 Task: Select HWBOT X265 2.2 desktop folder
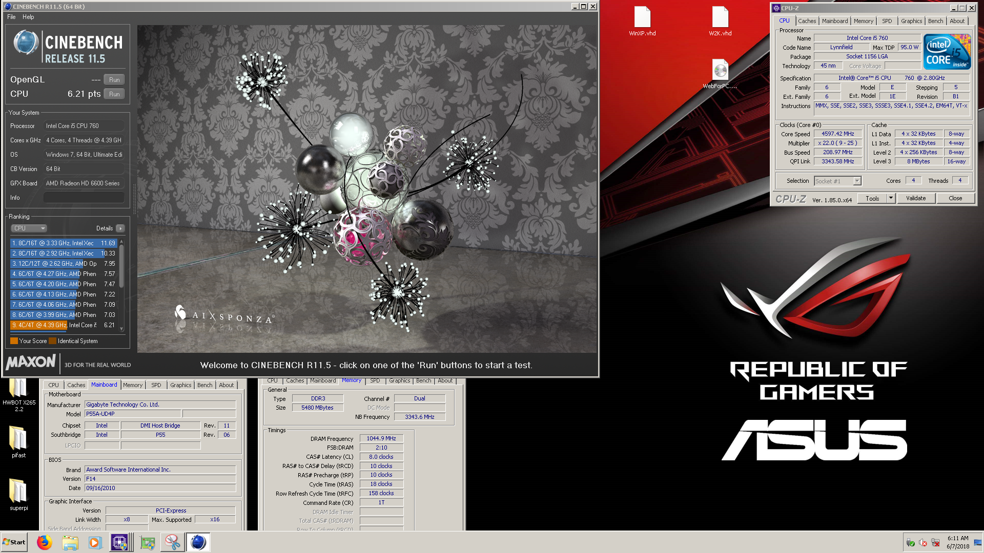pos(19,395)
